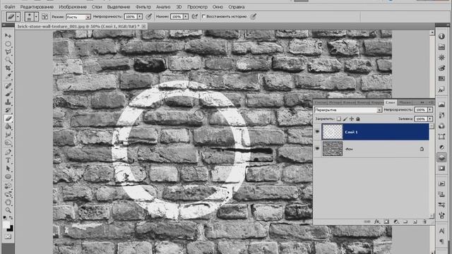Screen dimensions: 452x254
Task: Select the Path Selection arrow tool
Action: click(x=8, y=169)
